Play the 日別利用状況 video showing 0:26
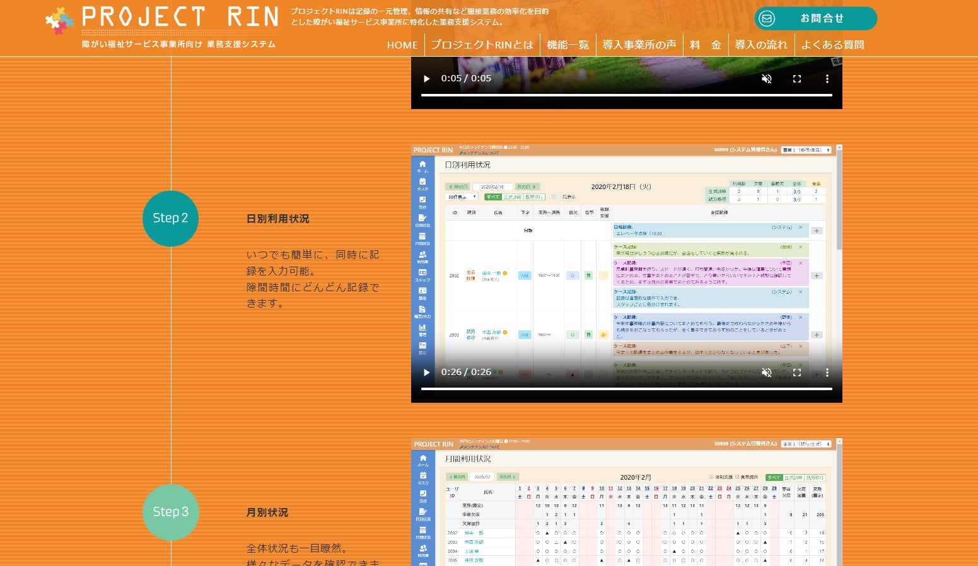The image size is (978, 566). (426, 373)
